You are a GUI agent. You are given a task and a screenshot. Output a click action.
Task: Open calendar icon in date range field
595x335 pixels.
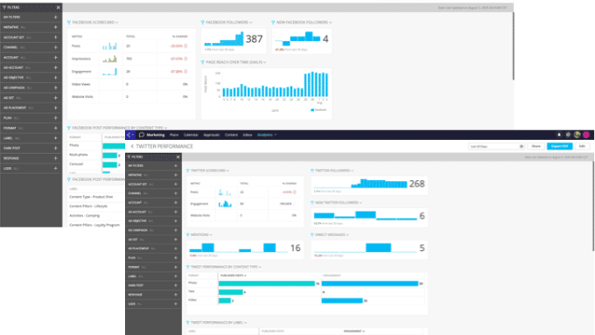click(x=521, y=146)
